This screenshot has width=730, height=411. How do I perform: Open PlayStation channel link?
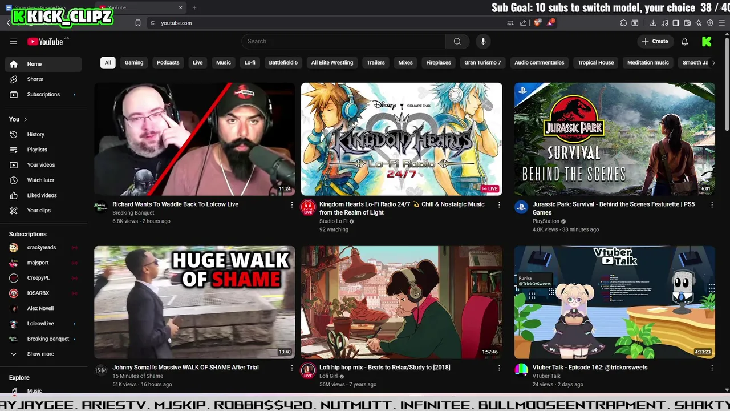click(546, 221)
